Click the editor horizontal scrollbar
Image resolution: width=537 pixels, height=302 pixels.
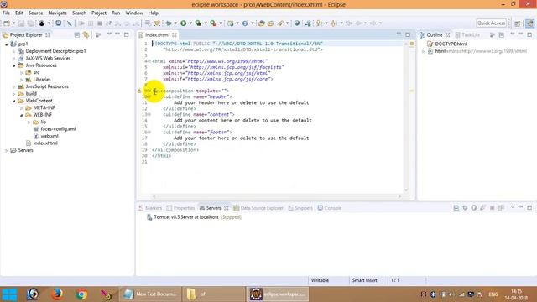pos(277,196)
